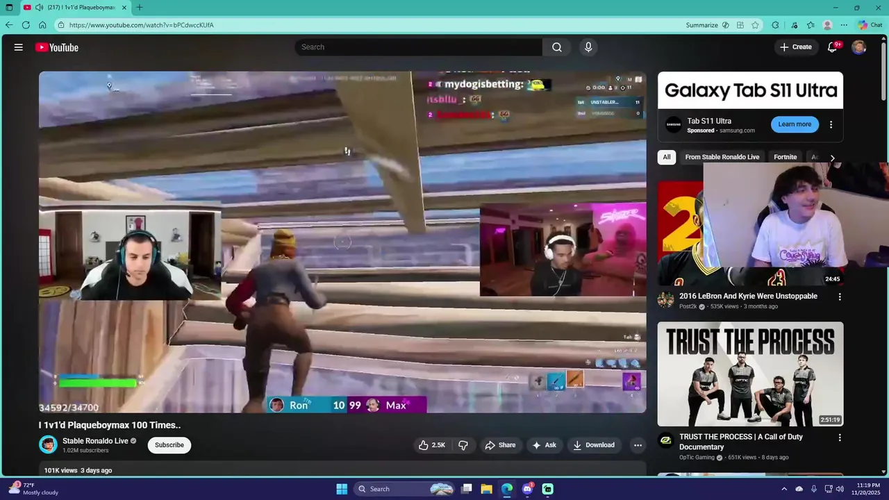Click the YouTube search field
889x500 pixels.
coord(418,47)
